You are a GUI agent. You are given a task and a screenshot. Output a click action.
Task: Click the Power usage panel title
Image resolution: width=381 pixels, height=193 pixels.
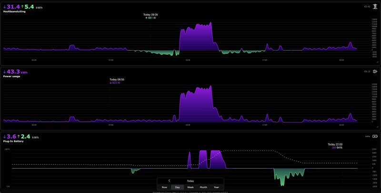11,76
